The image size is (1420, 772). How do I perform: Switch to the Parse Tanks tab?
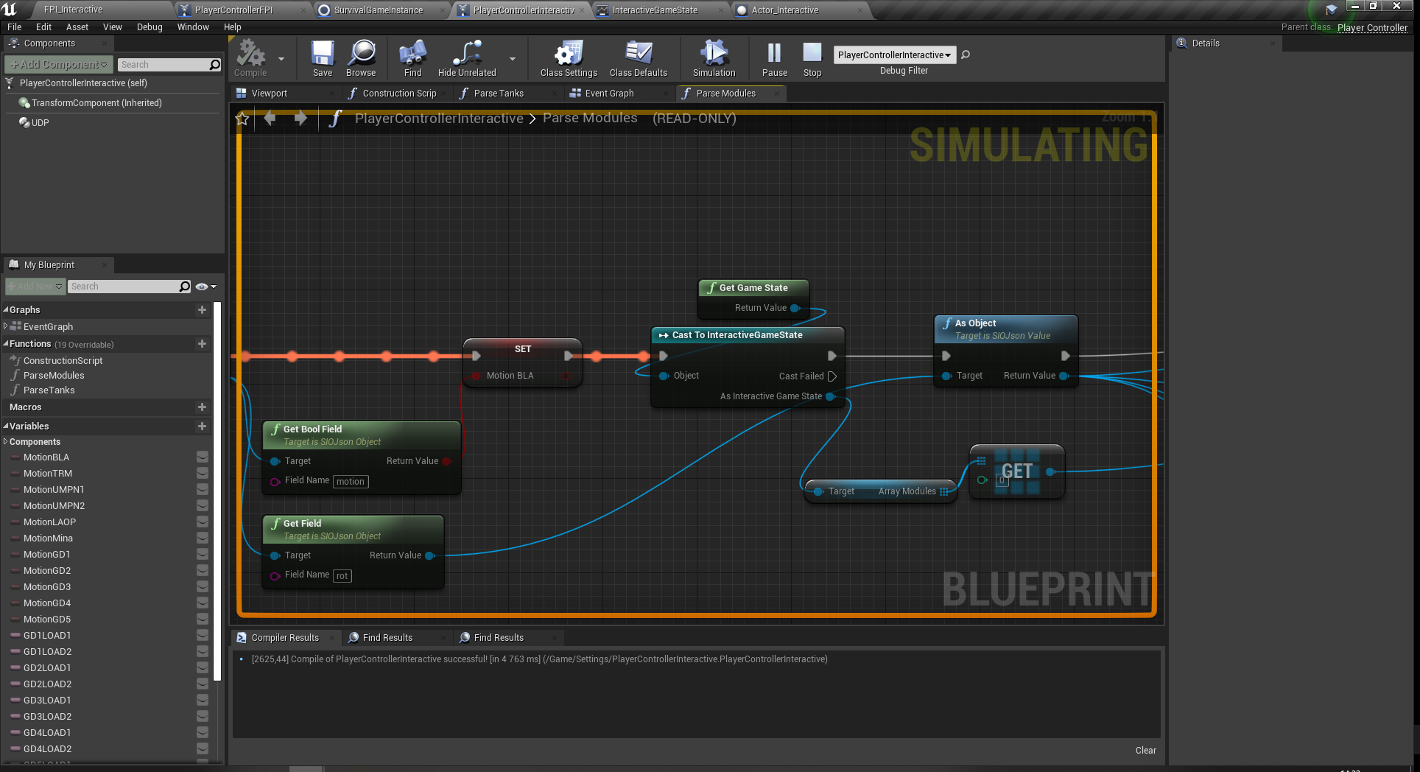[499, 94]
